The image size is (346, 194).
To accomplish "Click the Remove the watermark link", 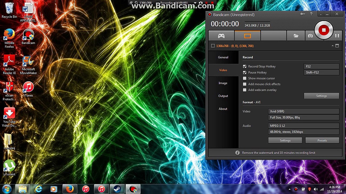I will pyautogui.click(x=279, y=153).
